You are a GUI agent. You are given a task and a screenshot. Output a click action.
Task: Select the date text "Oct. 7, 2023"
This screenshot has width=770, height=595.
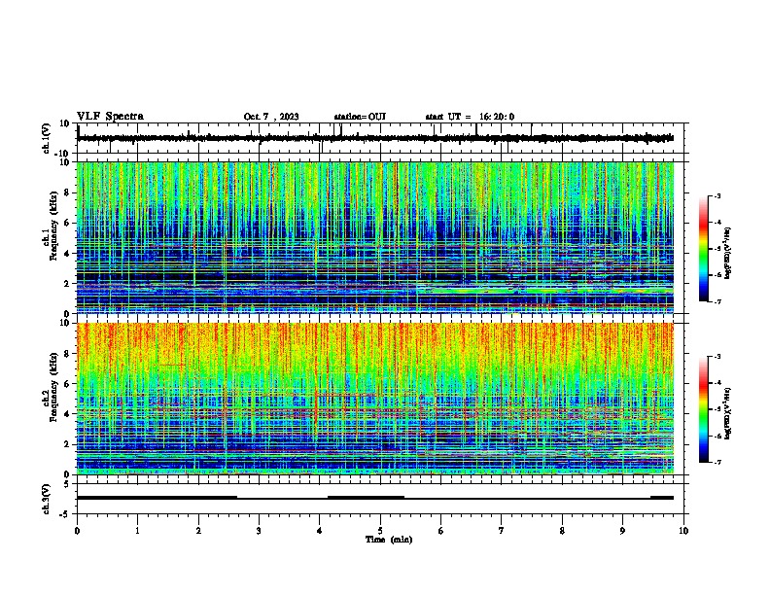pos(271,117)
